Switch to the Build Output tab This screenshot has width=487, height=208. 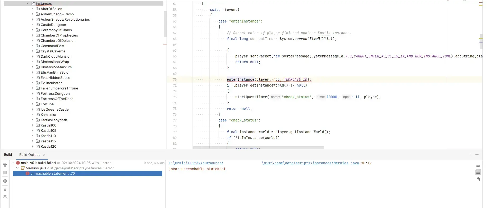[x=30, y=155]
